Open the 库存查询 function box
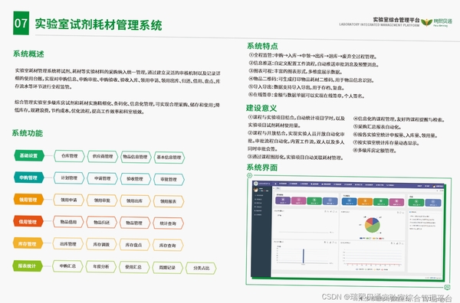This screenshot has height=303, width=460. pos(168,246)
